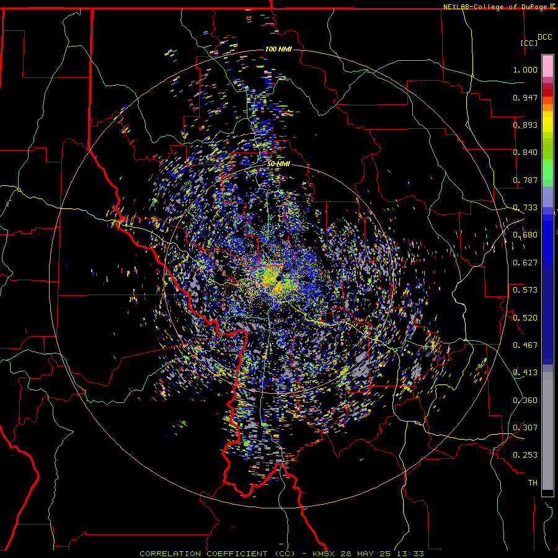Pick the gray segment of the color bar
Image resolution: width=558 pixels, height=558 pixels.
[547, 431]
